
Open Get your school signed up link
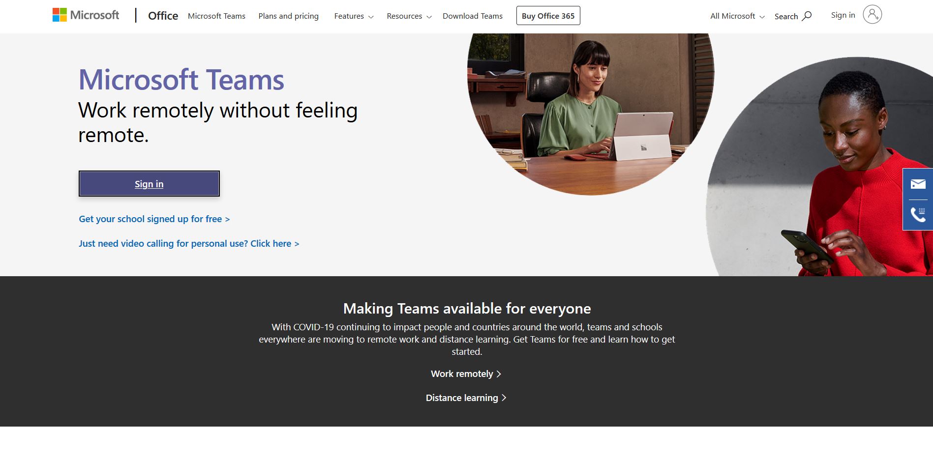(x=154, y=219)
